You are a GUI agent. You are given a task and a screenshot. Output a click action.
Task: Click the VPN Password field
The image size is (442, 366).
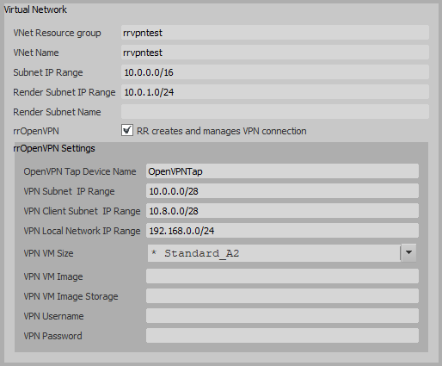coord(282,336)
